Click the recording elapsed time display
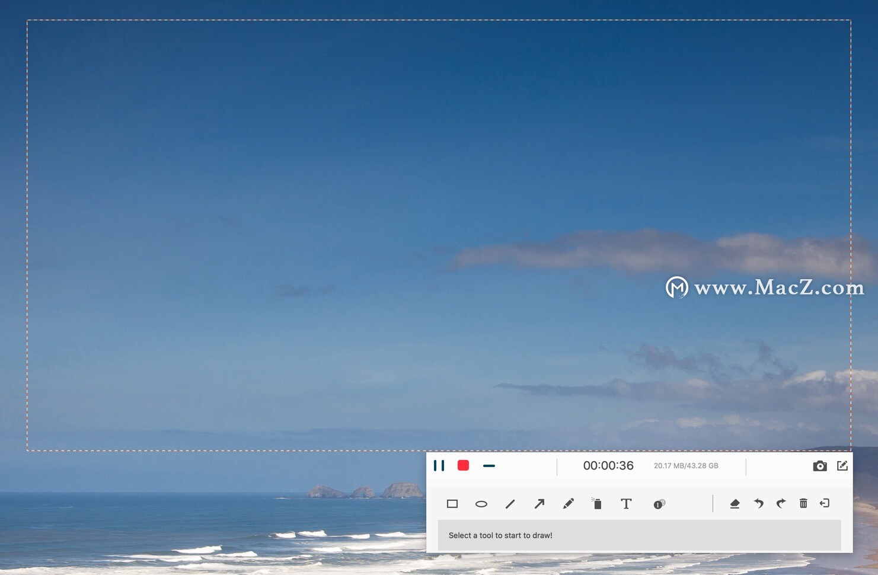Image resolution: width=878 pixels, height=575 pixels. tap(608, 466)
